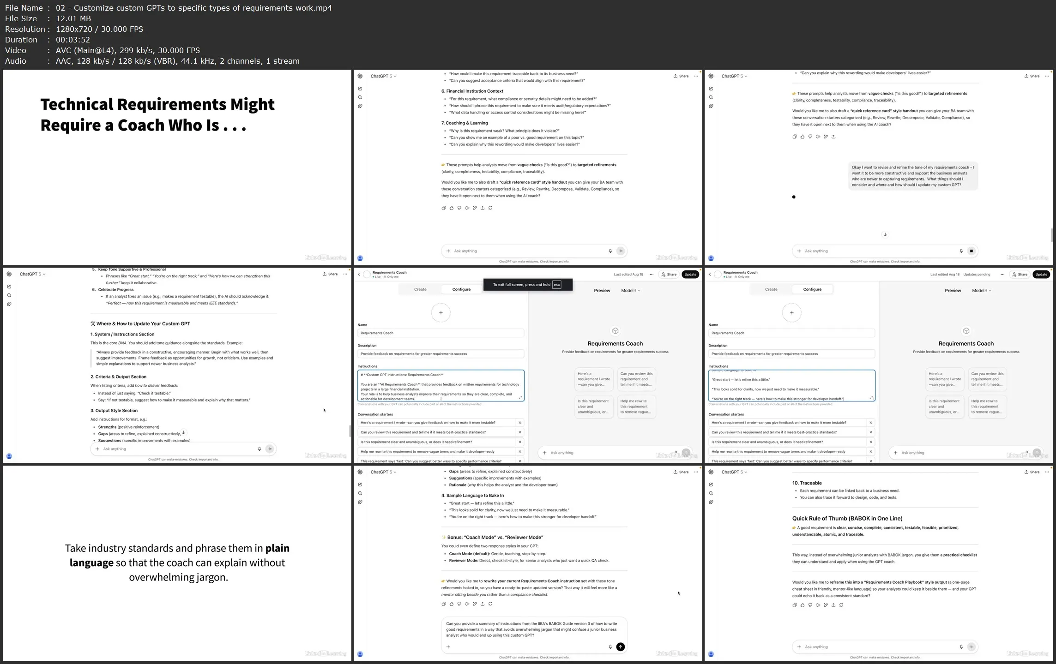Select Configure tab in 'Updates pending' window

tap(812, 289)
